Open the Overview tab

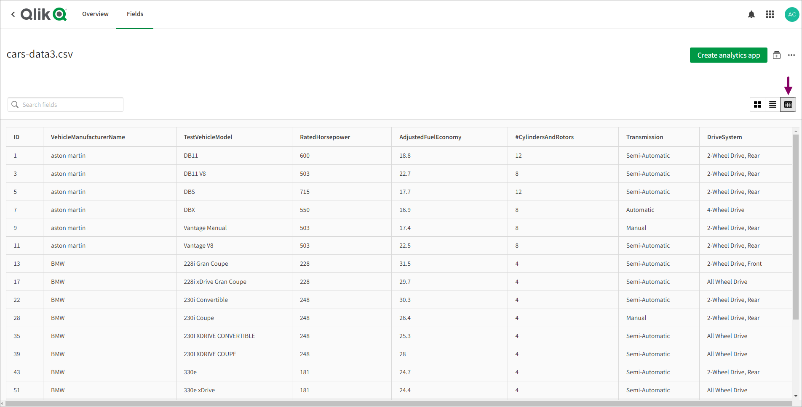95,14
